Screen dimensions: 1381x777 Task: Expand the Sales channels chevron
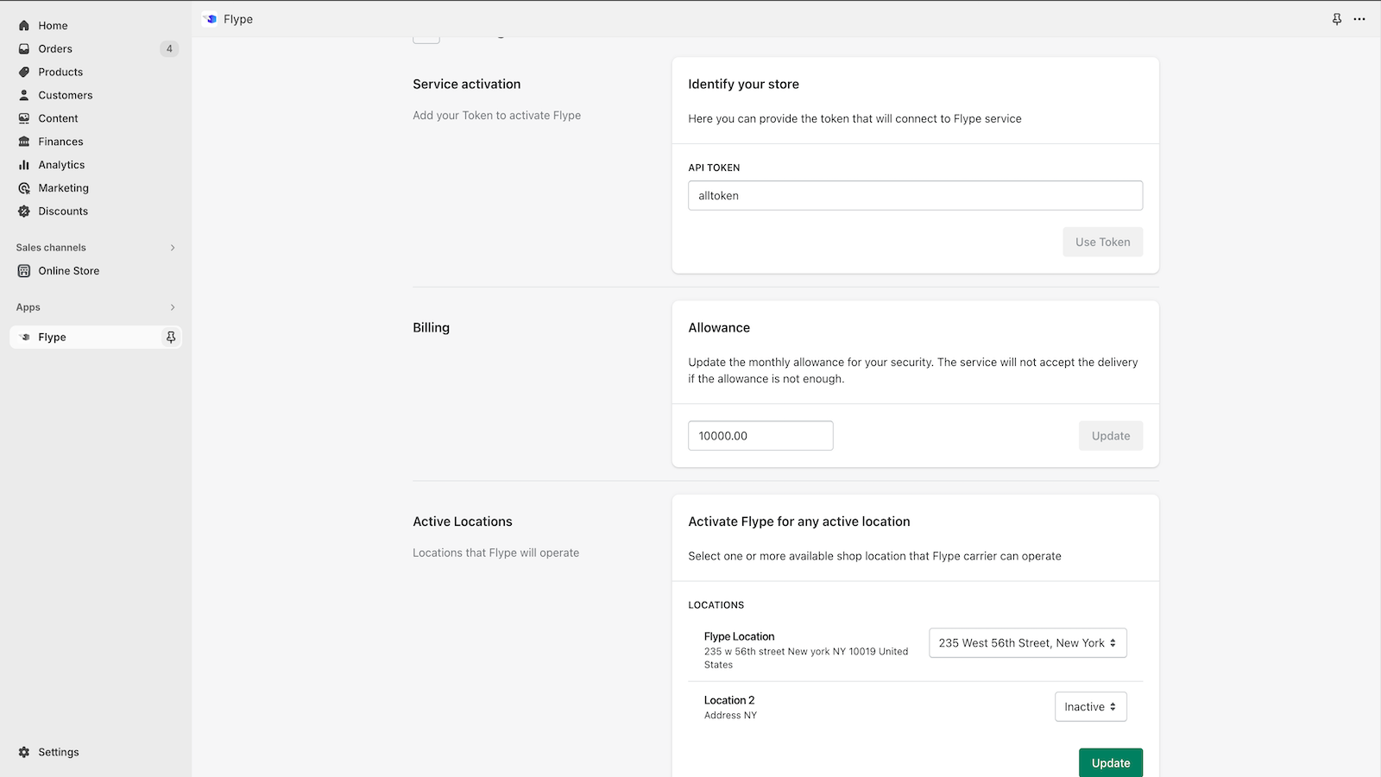tap(173, 248)
